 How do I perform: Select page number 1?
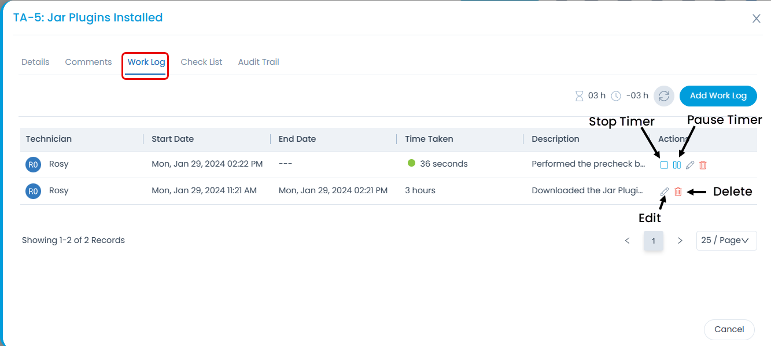pos(654,241)
